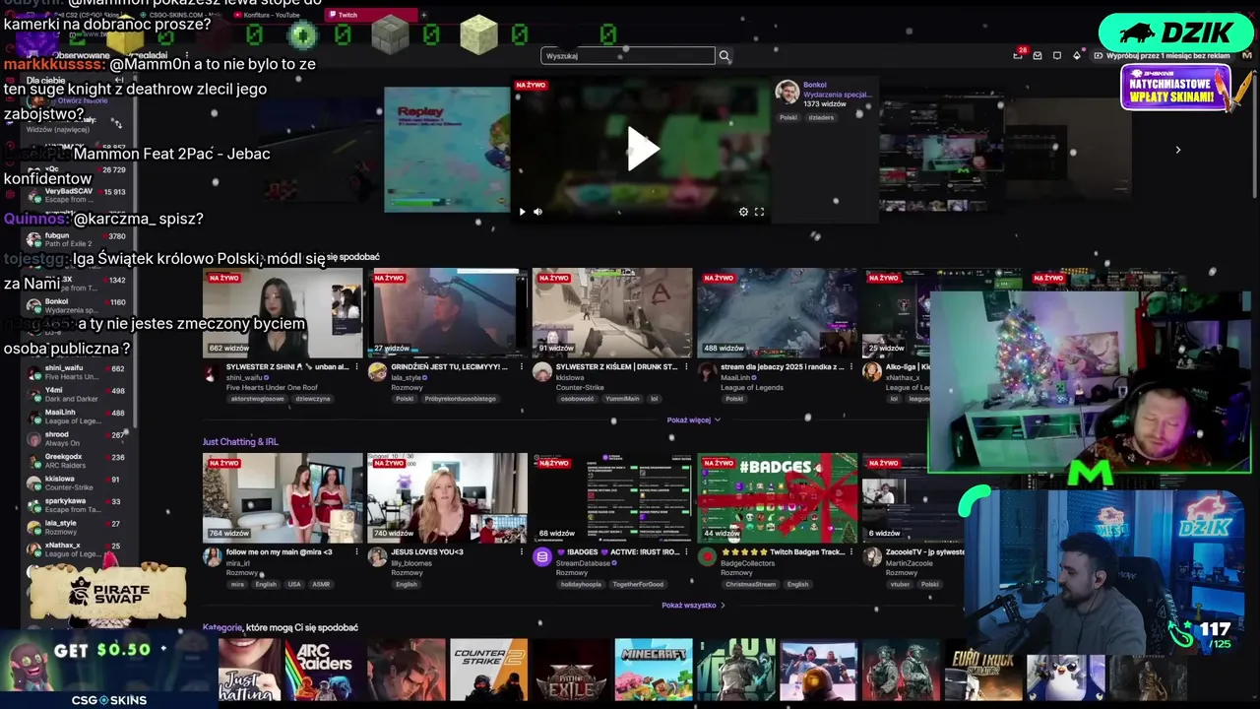Image resolution: width=1260 pixels, height=709 pixels.
Task: Open shini_waifu channel in sidebar
Action: tap(79, 372)
